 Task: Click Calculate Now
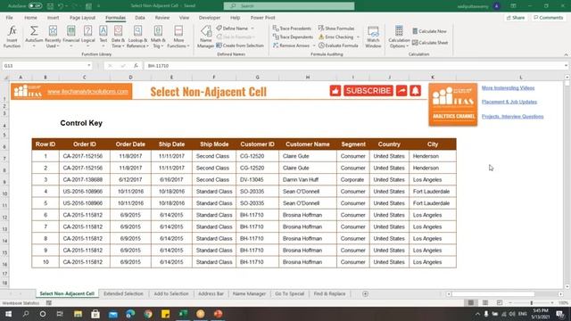click(429, 31)
